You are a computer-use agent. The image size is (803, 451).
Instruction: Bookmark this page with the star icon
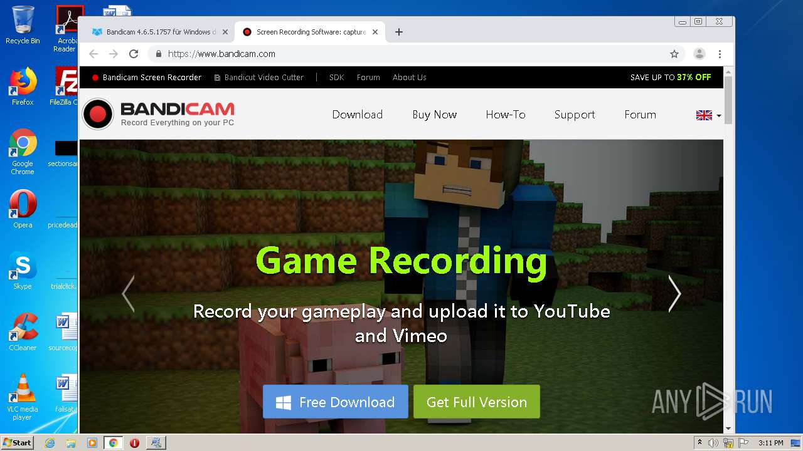(674, 54)
